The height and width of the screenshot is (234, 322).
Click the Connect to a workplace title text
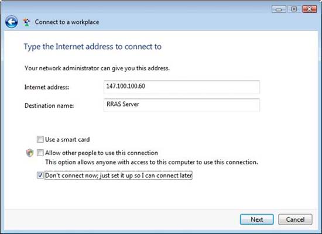point(67,22)
